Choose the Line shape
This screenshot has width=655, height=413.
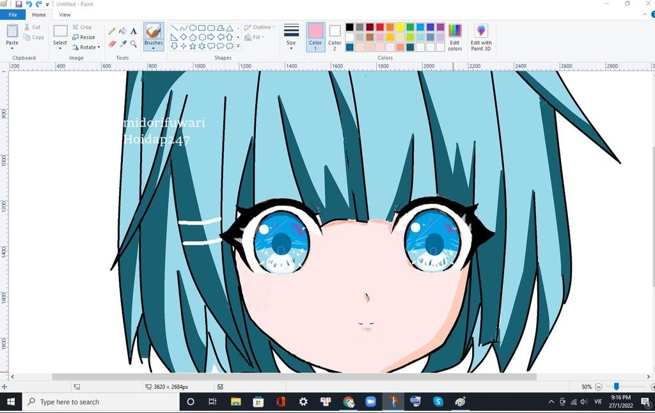(x=174, y=28)
